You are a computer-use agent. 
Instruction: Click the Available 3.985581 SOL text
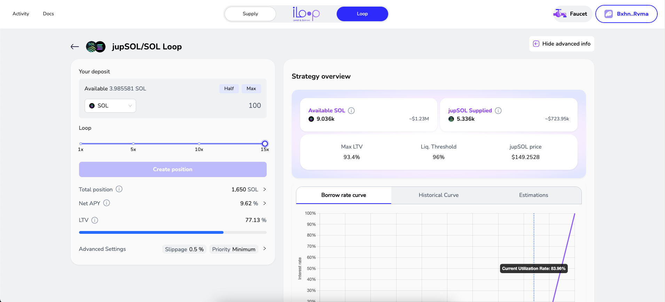point(115,89)
